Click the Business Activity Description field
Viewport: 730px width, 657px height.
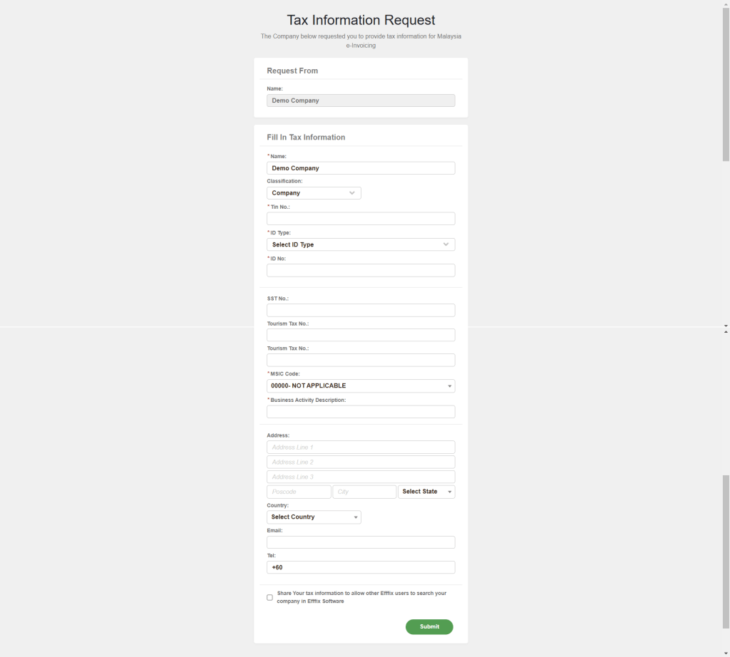click(361, 412)
